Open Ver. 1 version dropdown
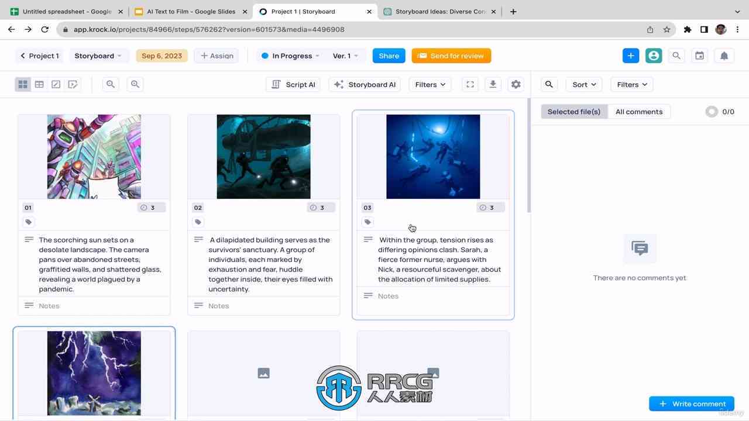Viewport: 749px width, 421px height. click(x=346, y=56)
